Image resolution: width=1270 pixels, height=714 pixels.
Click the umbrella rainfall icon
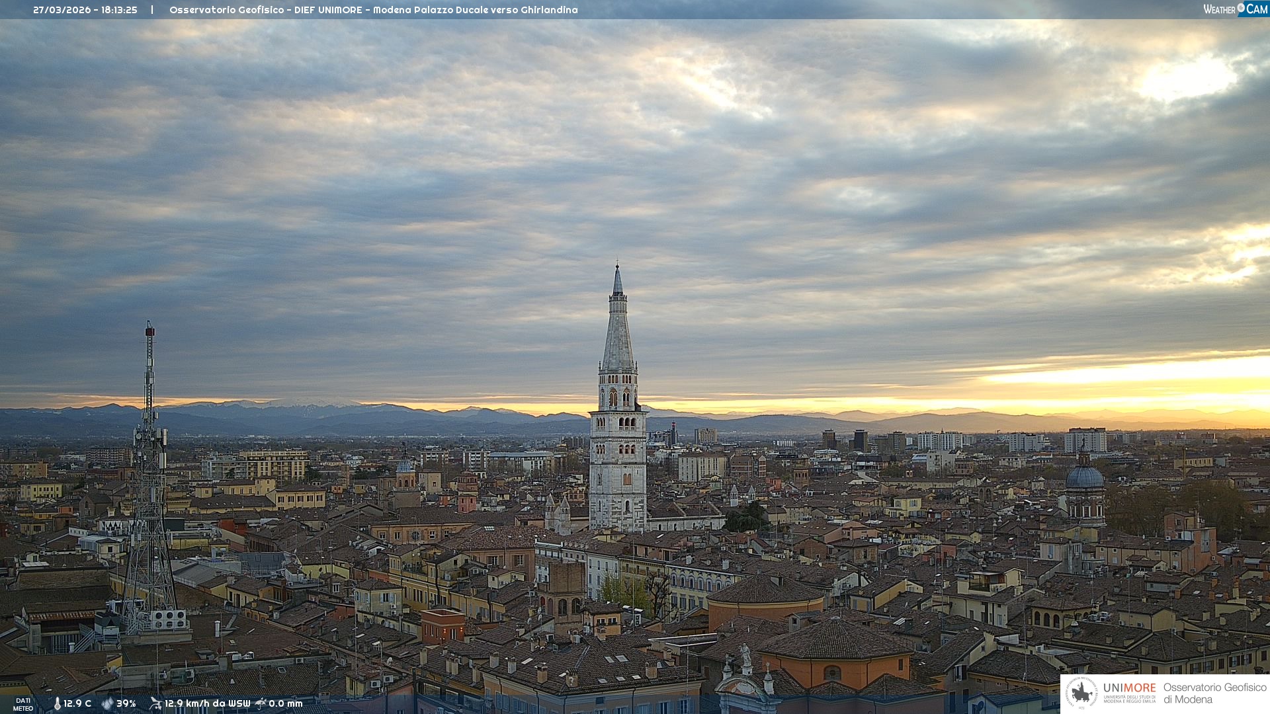click(261, 703)
